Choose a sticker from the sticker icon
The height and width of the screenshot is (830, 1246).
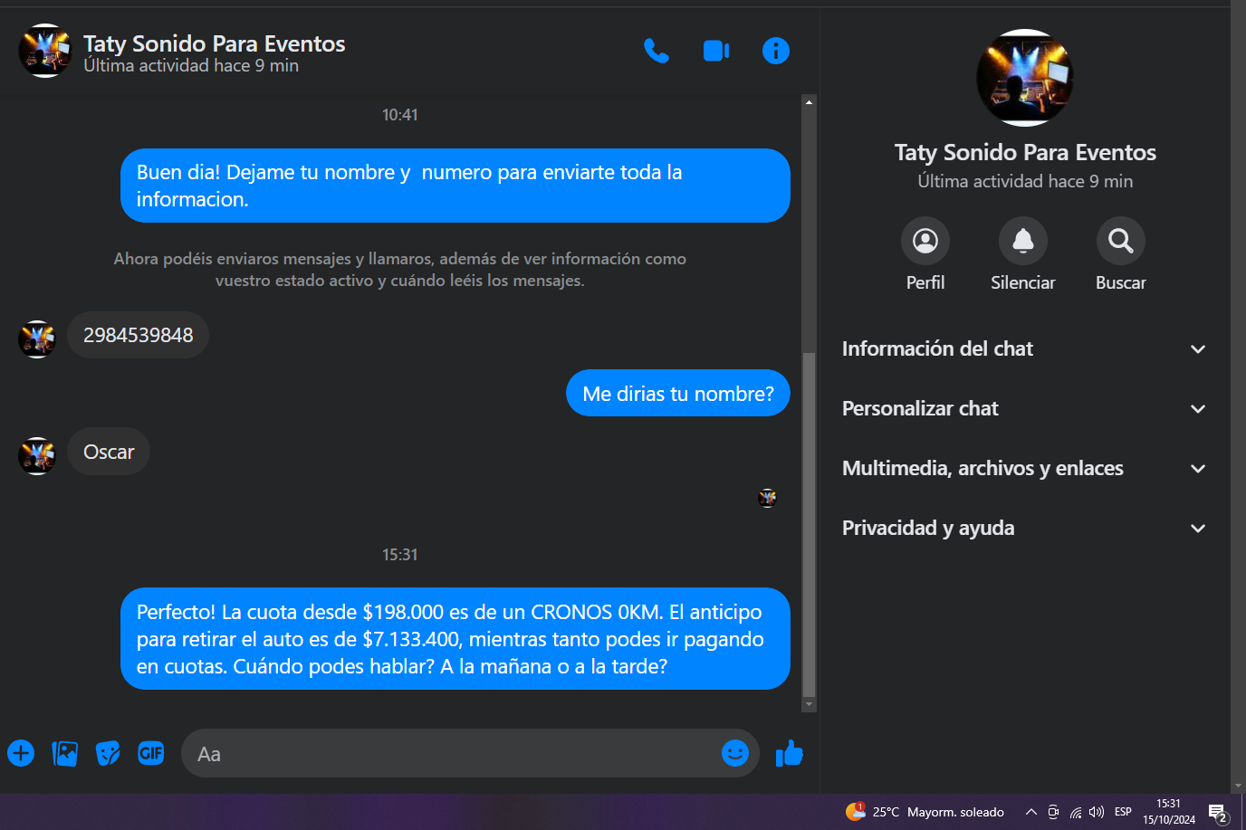coord(108,753)
